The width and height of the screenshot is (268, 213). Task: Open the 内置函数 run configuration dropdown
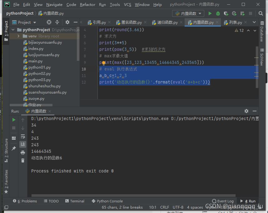click(x=188, y=13)
